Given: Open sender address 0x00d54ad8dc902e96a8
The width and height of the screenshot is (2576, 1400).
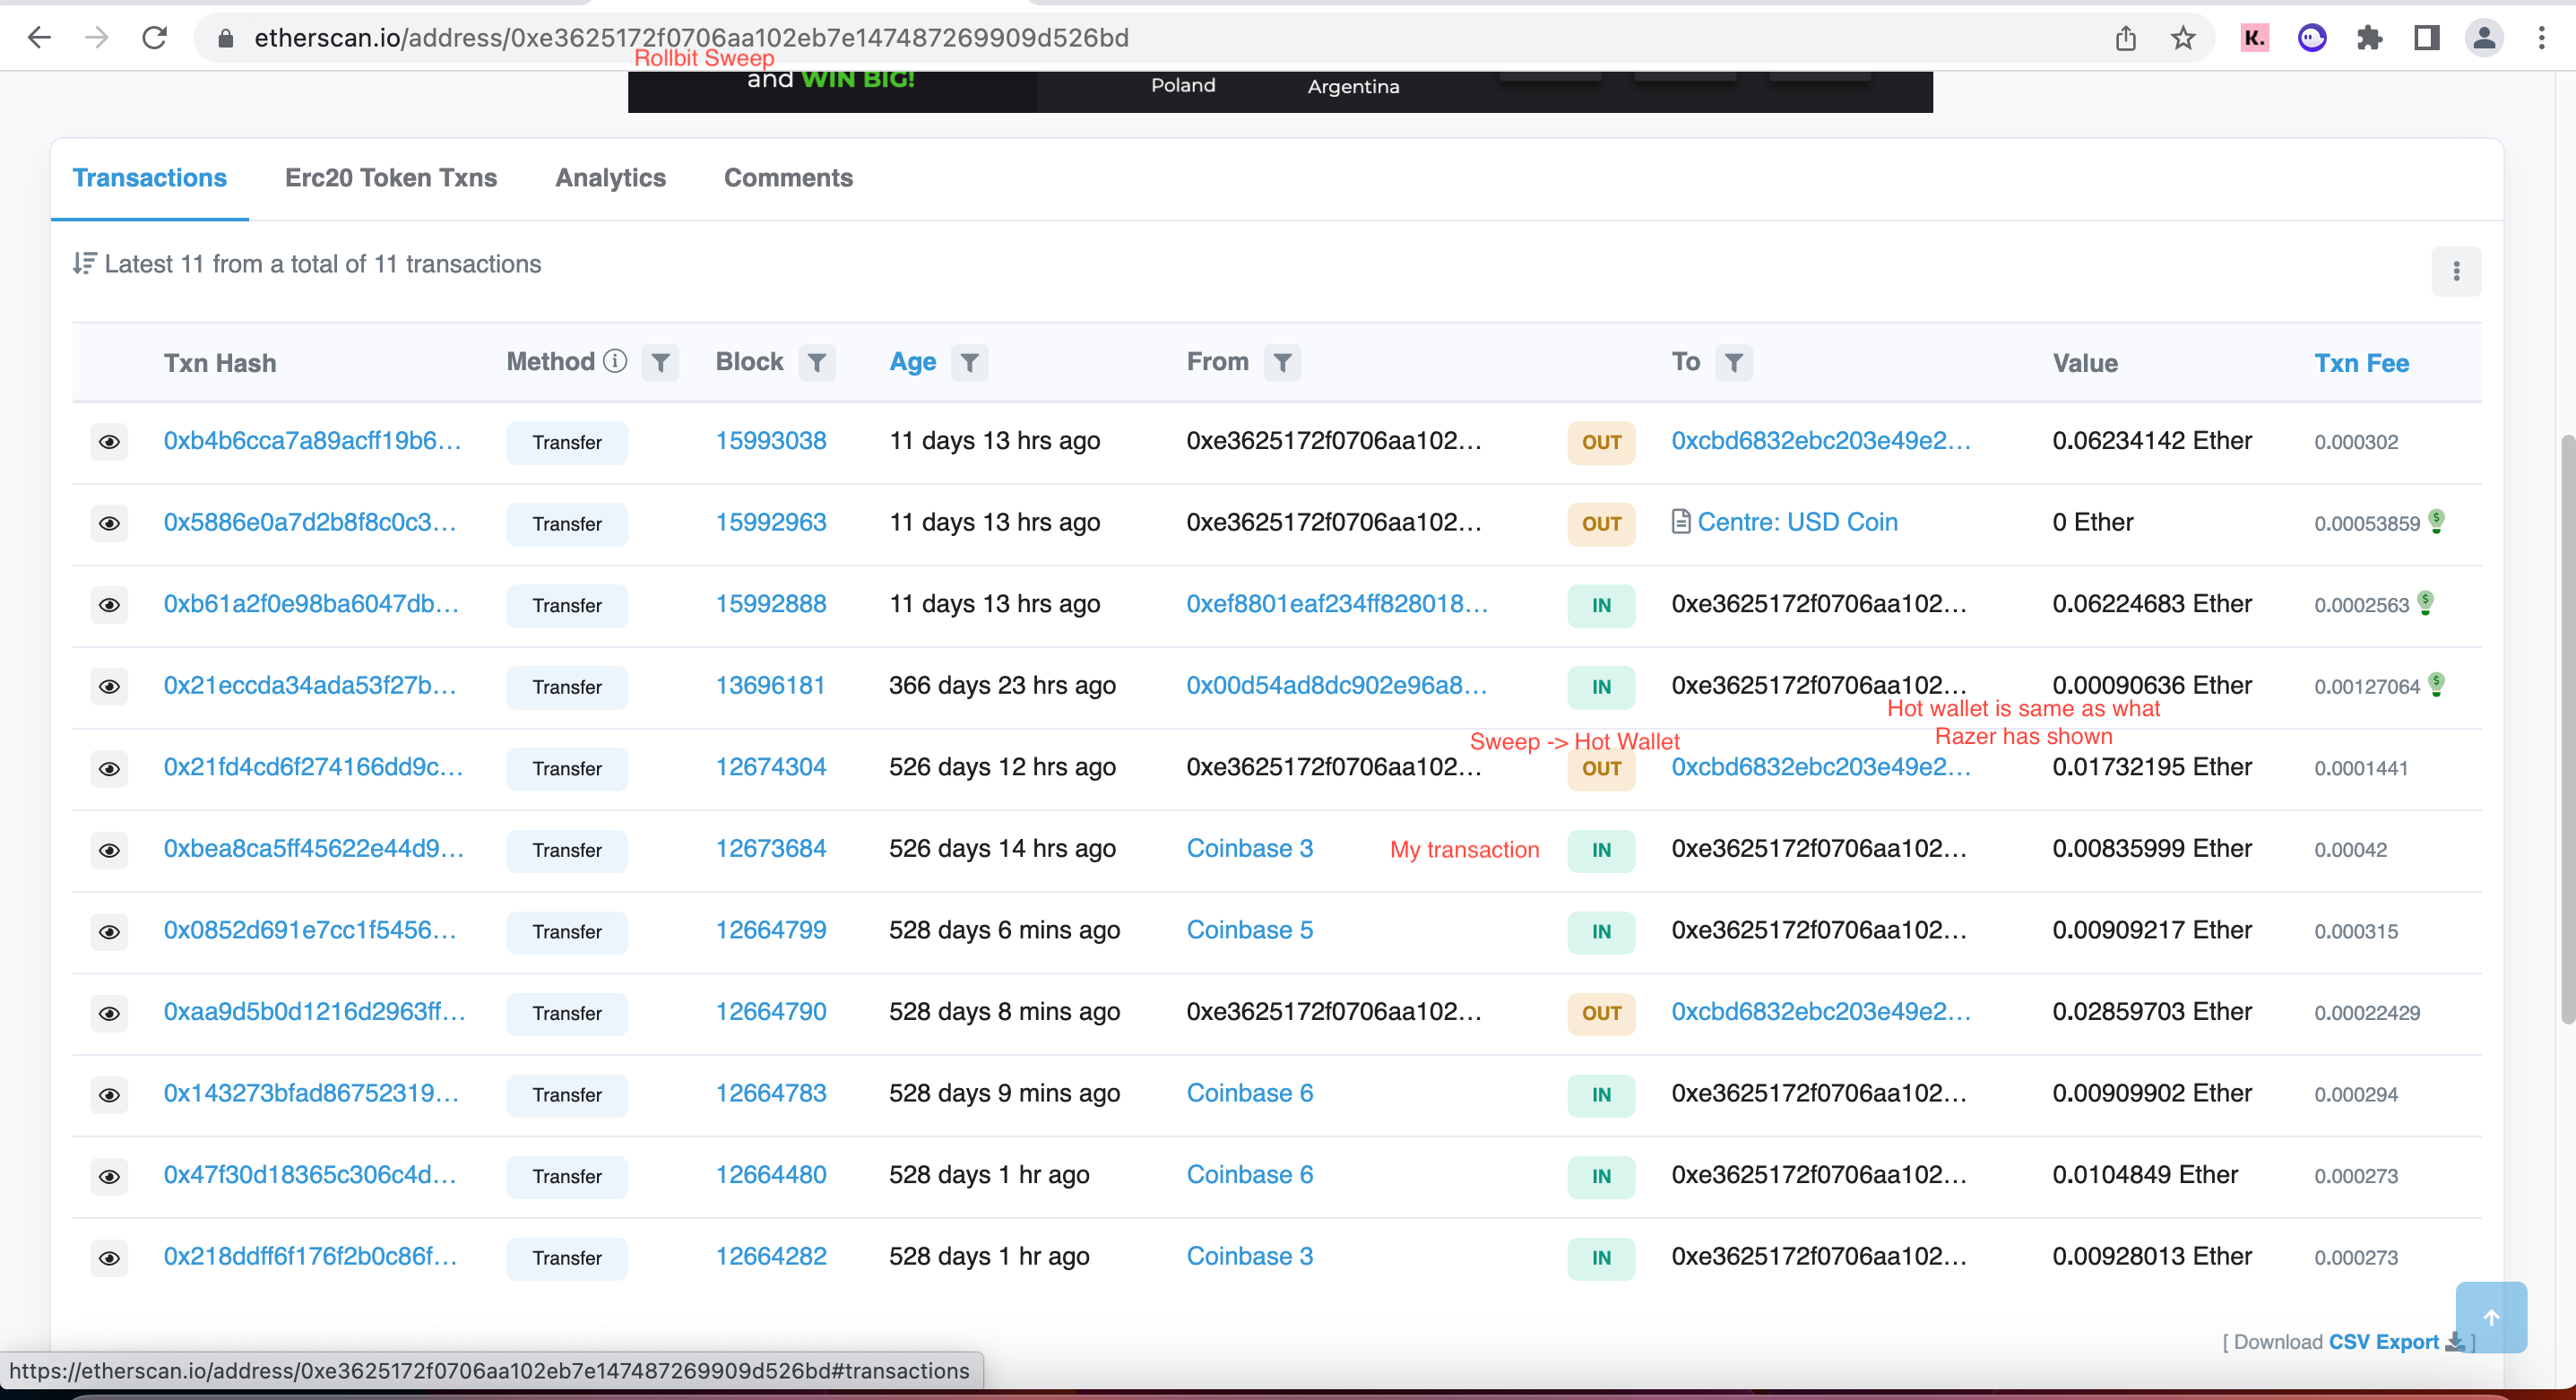Looking at the screenshot, I should click(x=1337, y=685).
